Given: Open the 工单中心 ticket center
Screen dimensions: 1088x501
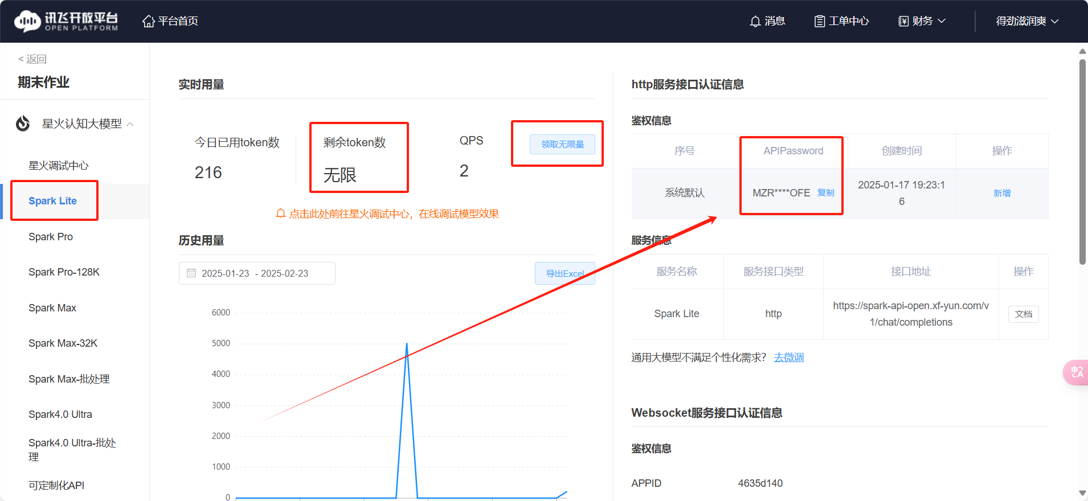Looking at the screenshot, I should click(x=841, y=21).
